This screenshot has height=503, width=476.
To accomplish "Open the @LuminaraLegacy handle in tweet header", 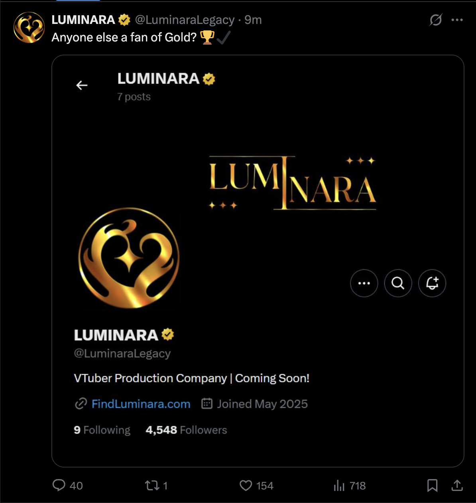I will tap(185, 20).
